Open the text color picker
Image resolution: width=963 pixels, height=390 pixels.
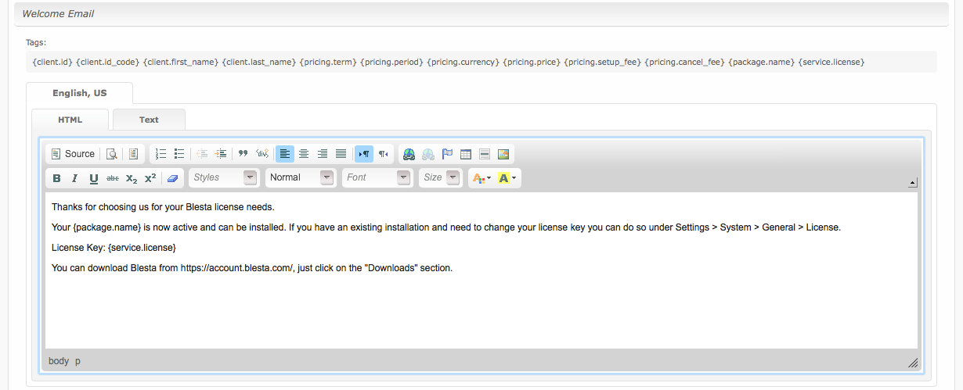pyautogui.click(x=480, y=178)
